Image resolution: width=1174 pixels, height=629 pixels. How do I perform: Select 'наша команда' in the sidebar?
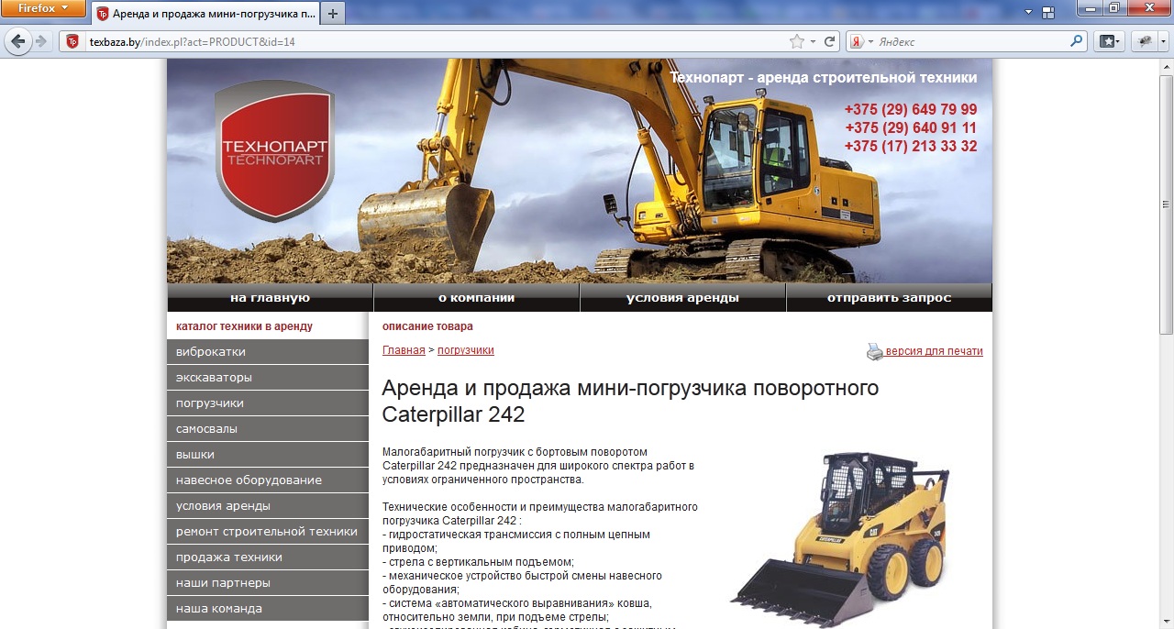pos(268,609)
